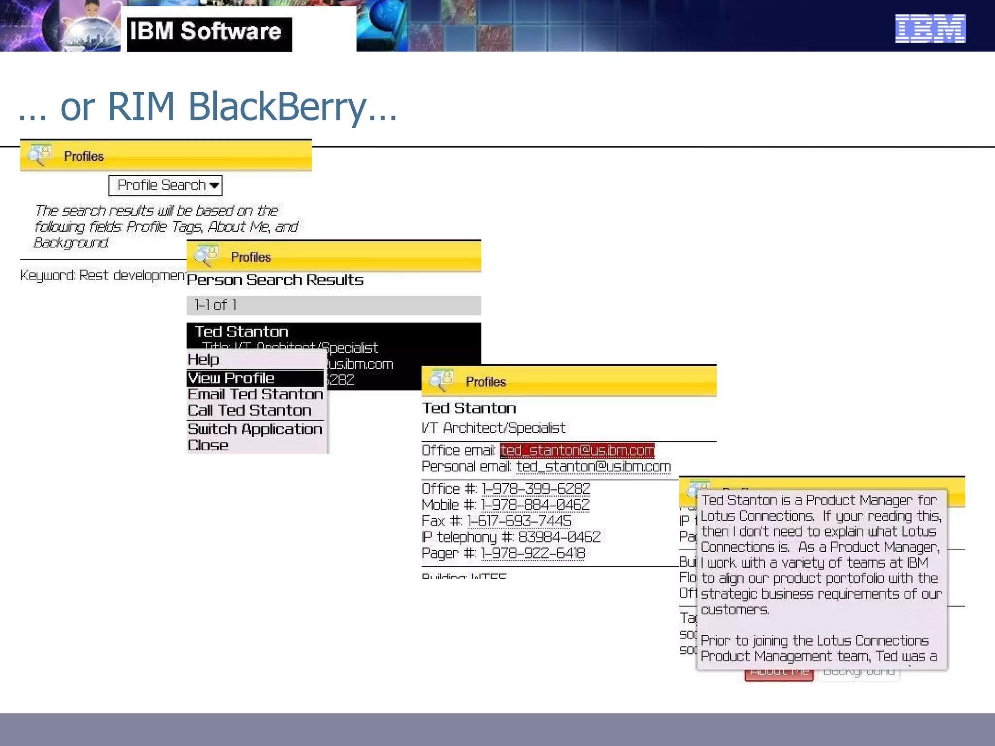Viewport: 995px width, 746px height.
Task: Click IP telephony number 83984-0462
Action: click(559, 537)
